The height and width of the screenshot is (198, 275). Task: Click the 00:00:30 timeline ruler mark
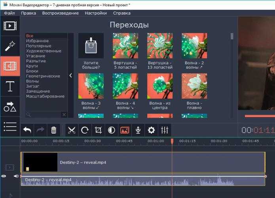(x=93, y=141)
